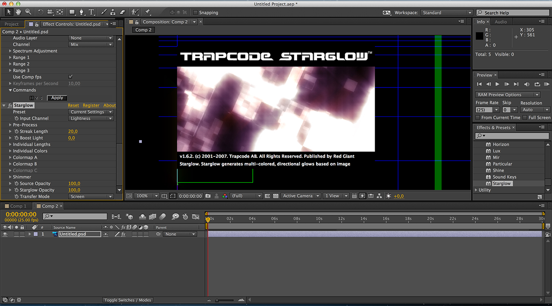Take a snapshot with the camera icon
552x306 pixels.
tap(208, 196)
